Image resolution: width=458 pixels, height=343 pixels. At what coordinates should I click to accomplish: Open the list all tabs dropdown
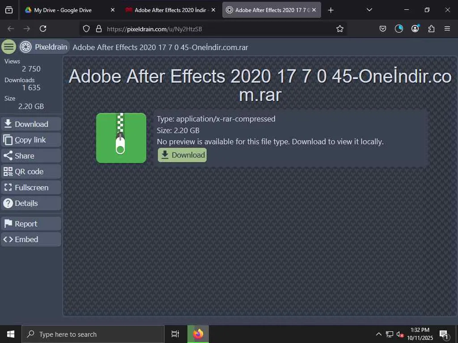(x=369, y=10)
